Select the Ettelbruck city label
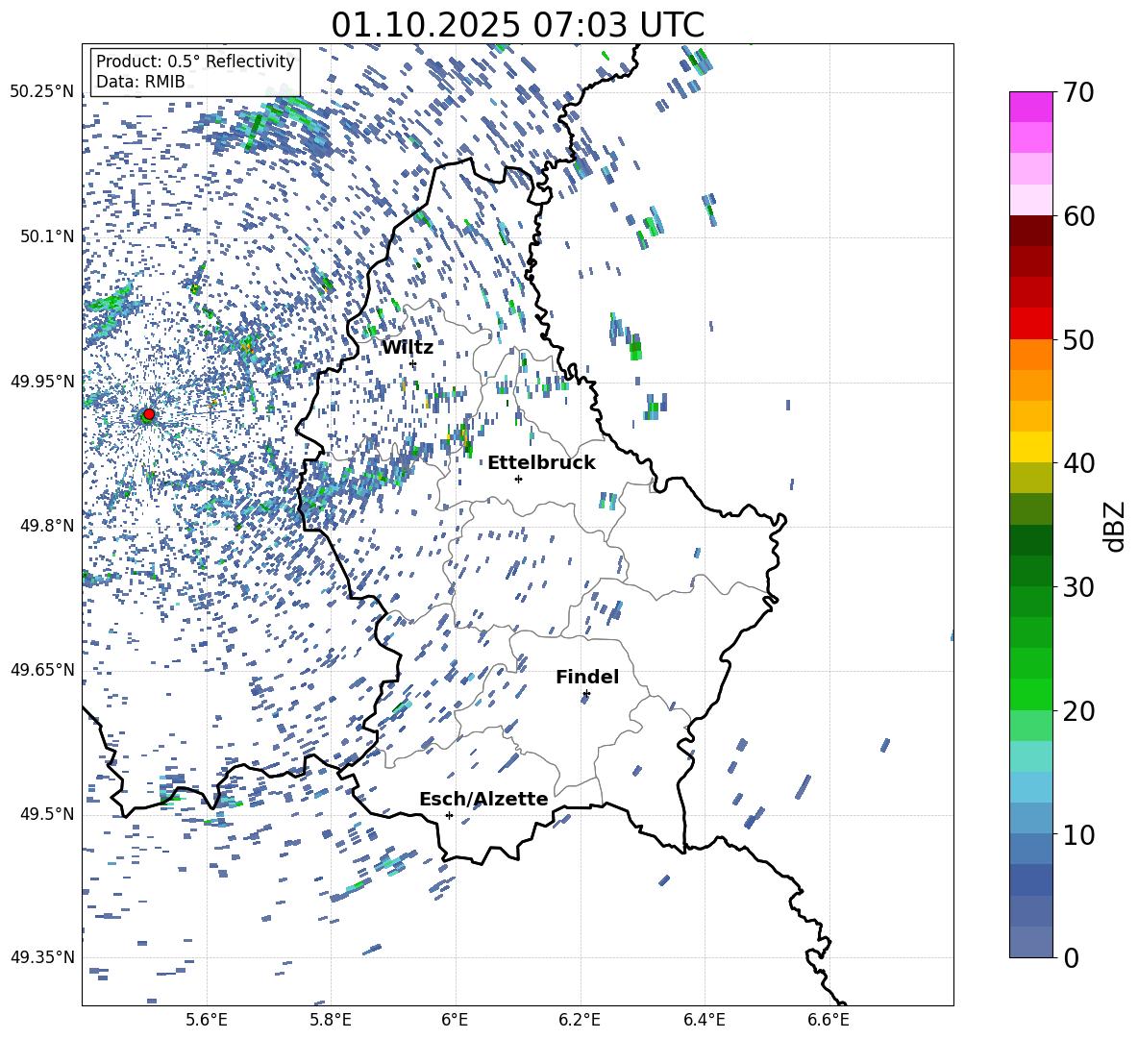Screen dimensions: 1138x1039 tap(541, 462)
